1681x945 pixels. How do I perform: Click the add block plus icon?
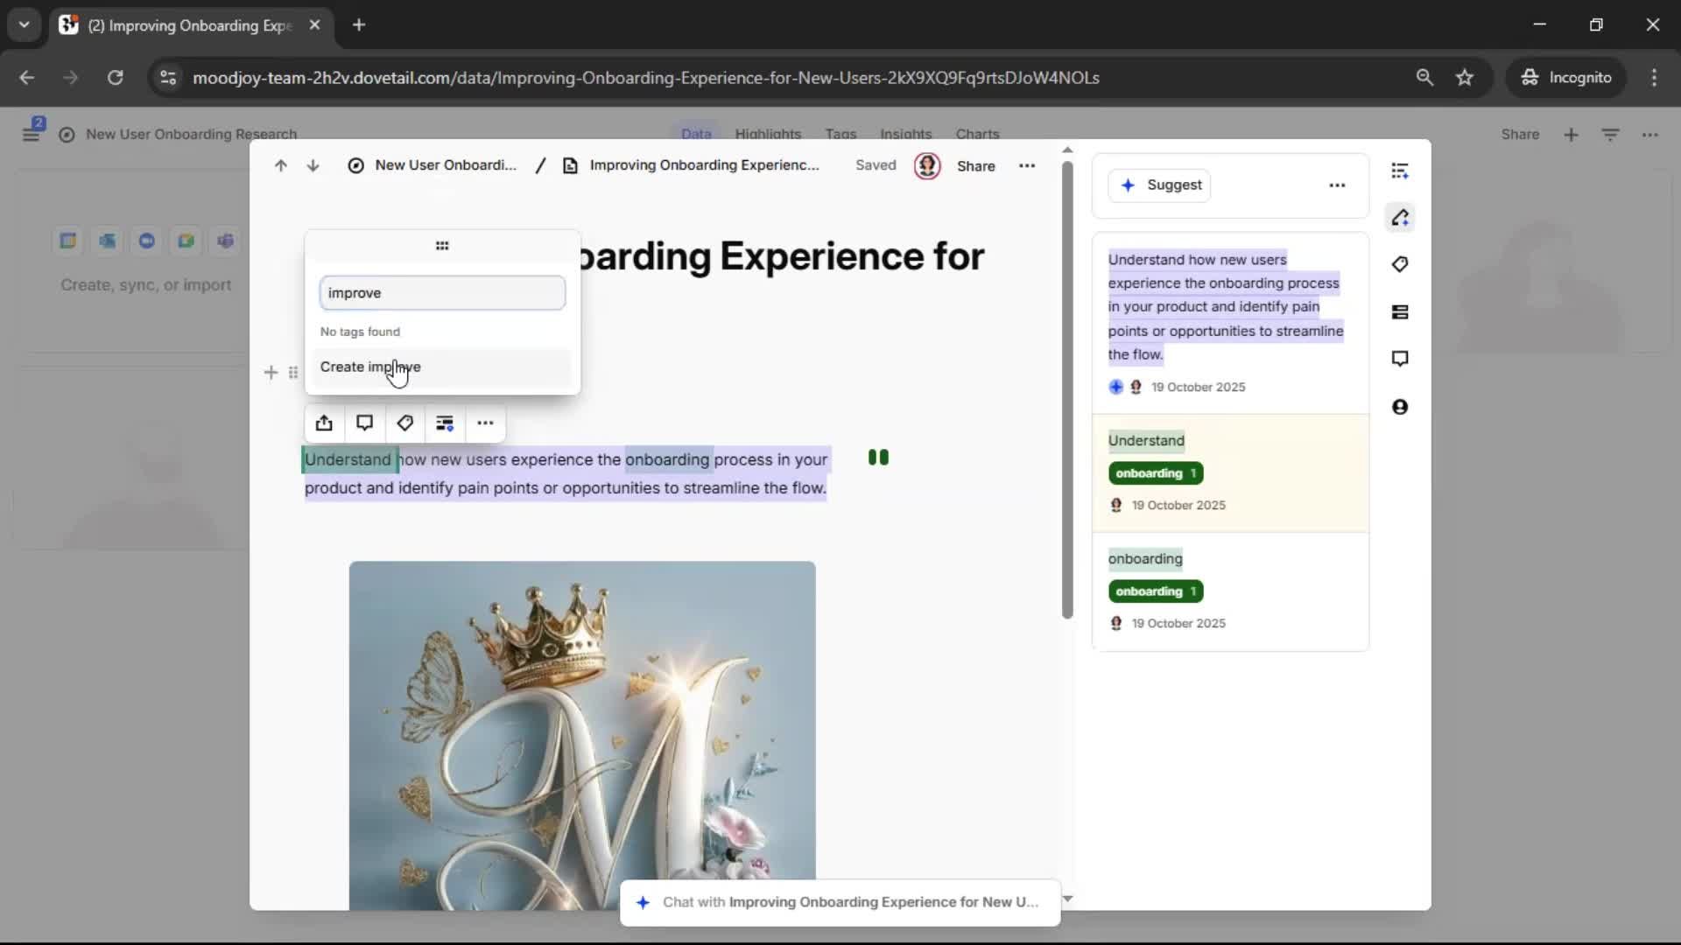(271, 373)
